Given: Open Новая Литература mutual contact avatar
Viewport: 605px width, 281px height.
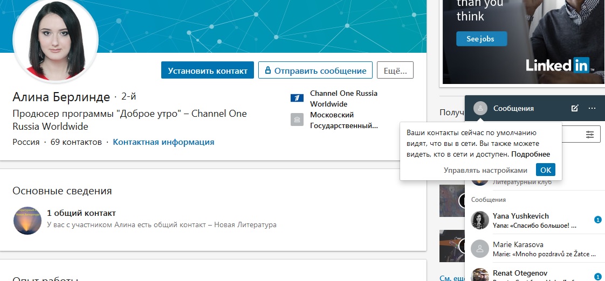Looking at the screenshot, I should [27, 221].
